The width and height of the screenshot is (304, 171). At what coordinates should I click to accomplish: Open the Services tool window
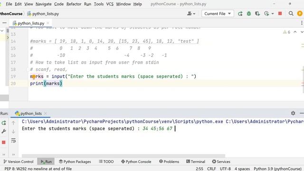221,161
